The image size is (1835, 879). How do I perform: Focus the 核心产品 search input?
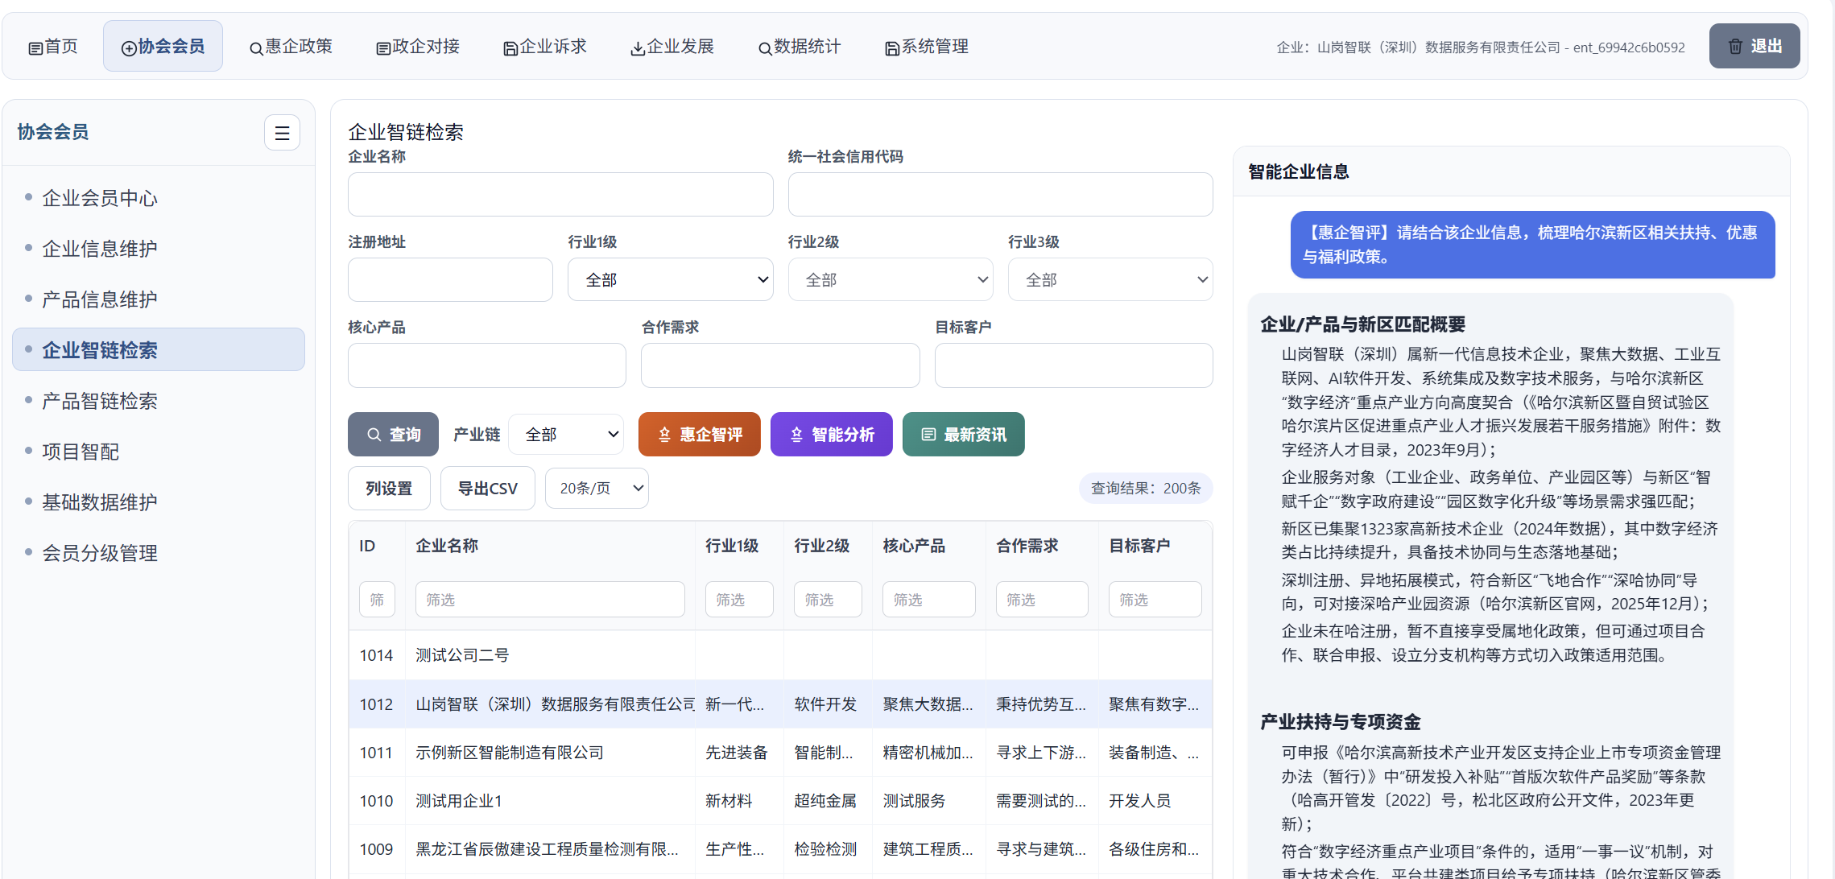[486, 365]
